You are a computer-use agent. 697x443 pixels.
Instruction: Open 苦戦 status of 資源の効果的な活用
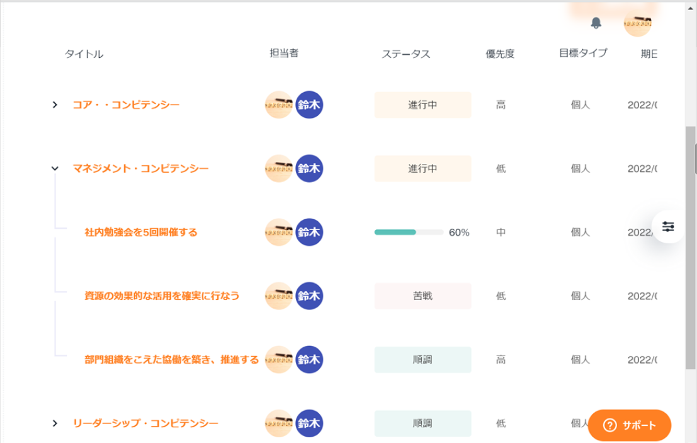point(422,296)
